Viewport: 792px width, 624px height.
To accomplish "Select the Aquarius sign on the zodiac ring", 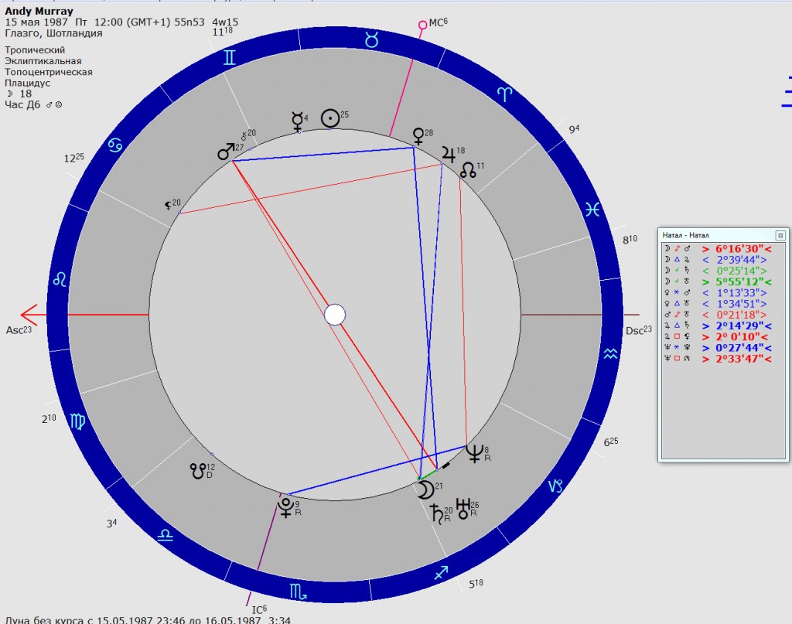I will (611, 354).
